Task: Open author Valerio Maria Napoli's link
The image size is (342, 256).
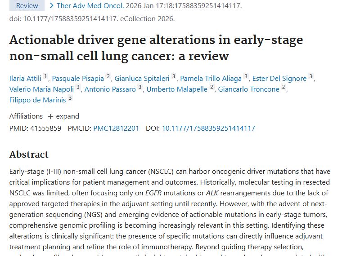Action: click(x=41, y=89)
